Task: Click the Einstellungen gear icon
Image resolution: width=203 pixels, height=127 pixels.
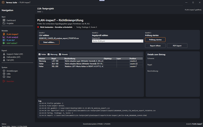Action: [4, 71]
